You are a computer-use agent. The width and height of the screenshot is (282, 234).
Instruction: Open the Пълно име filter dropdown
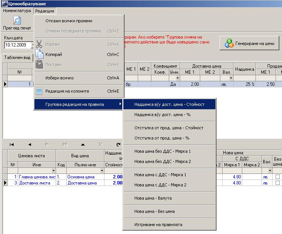coord(102,170)
